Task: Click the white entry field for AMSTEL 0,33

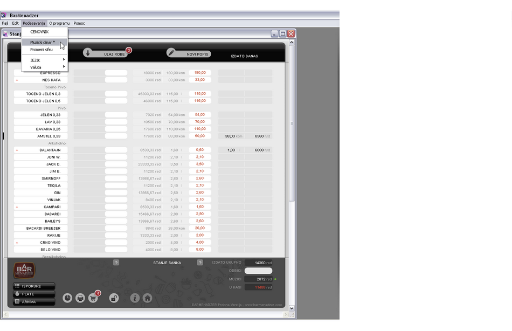Action: [116, 136]
